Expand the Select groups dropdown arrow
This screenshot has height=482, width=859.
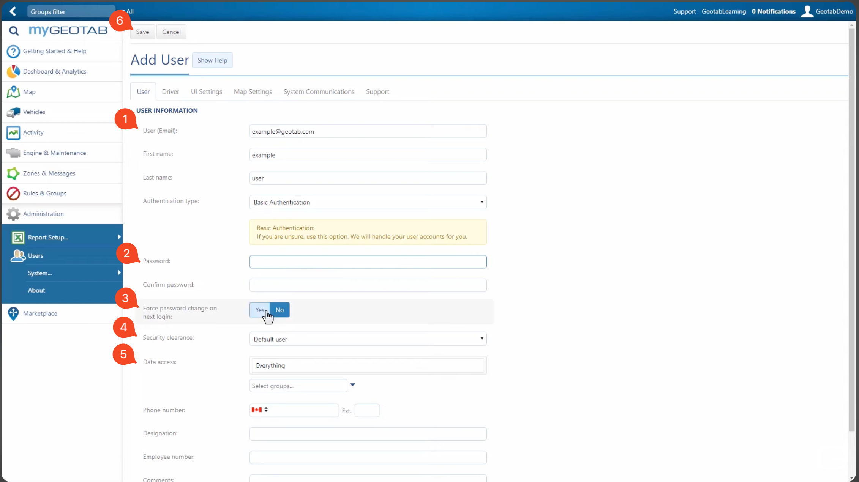[353, 385]
